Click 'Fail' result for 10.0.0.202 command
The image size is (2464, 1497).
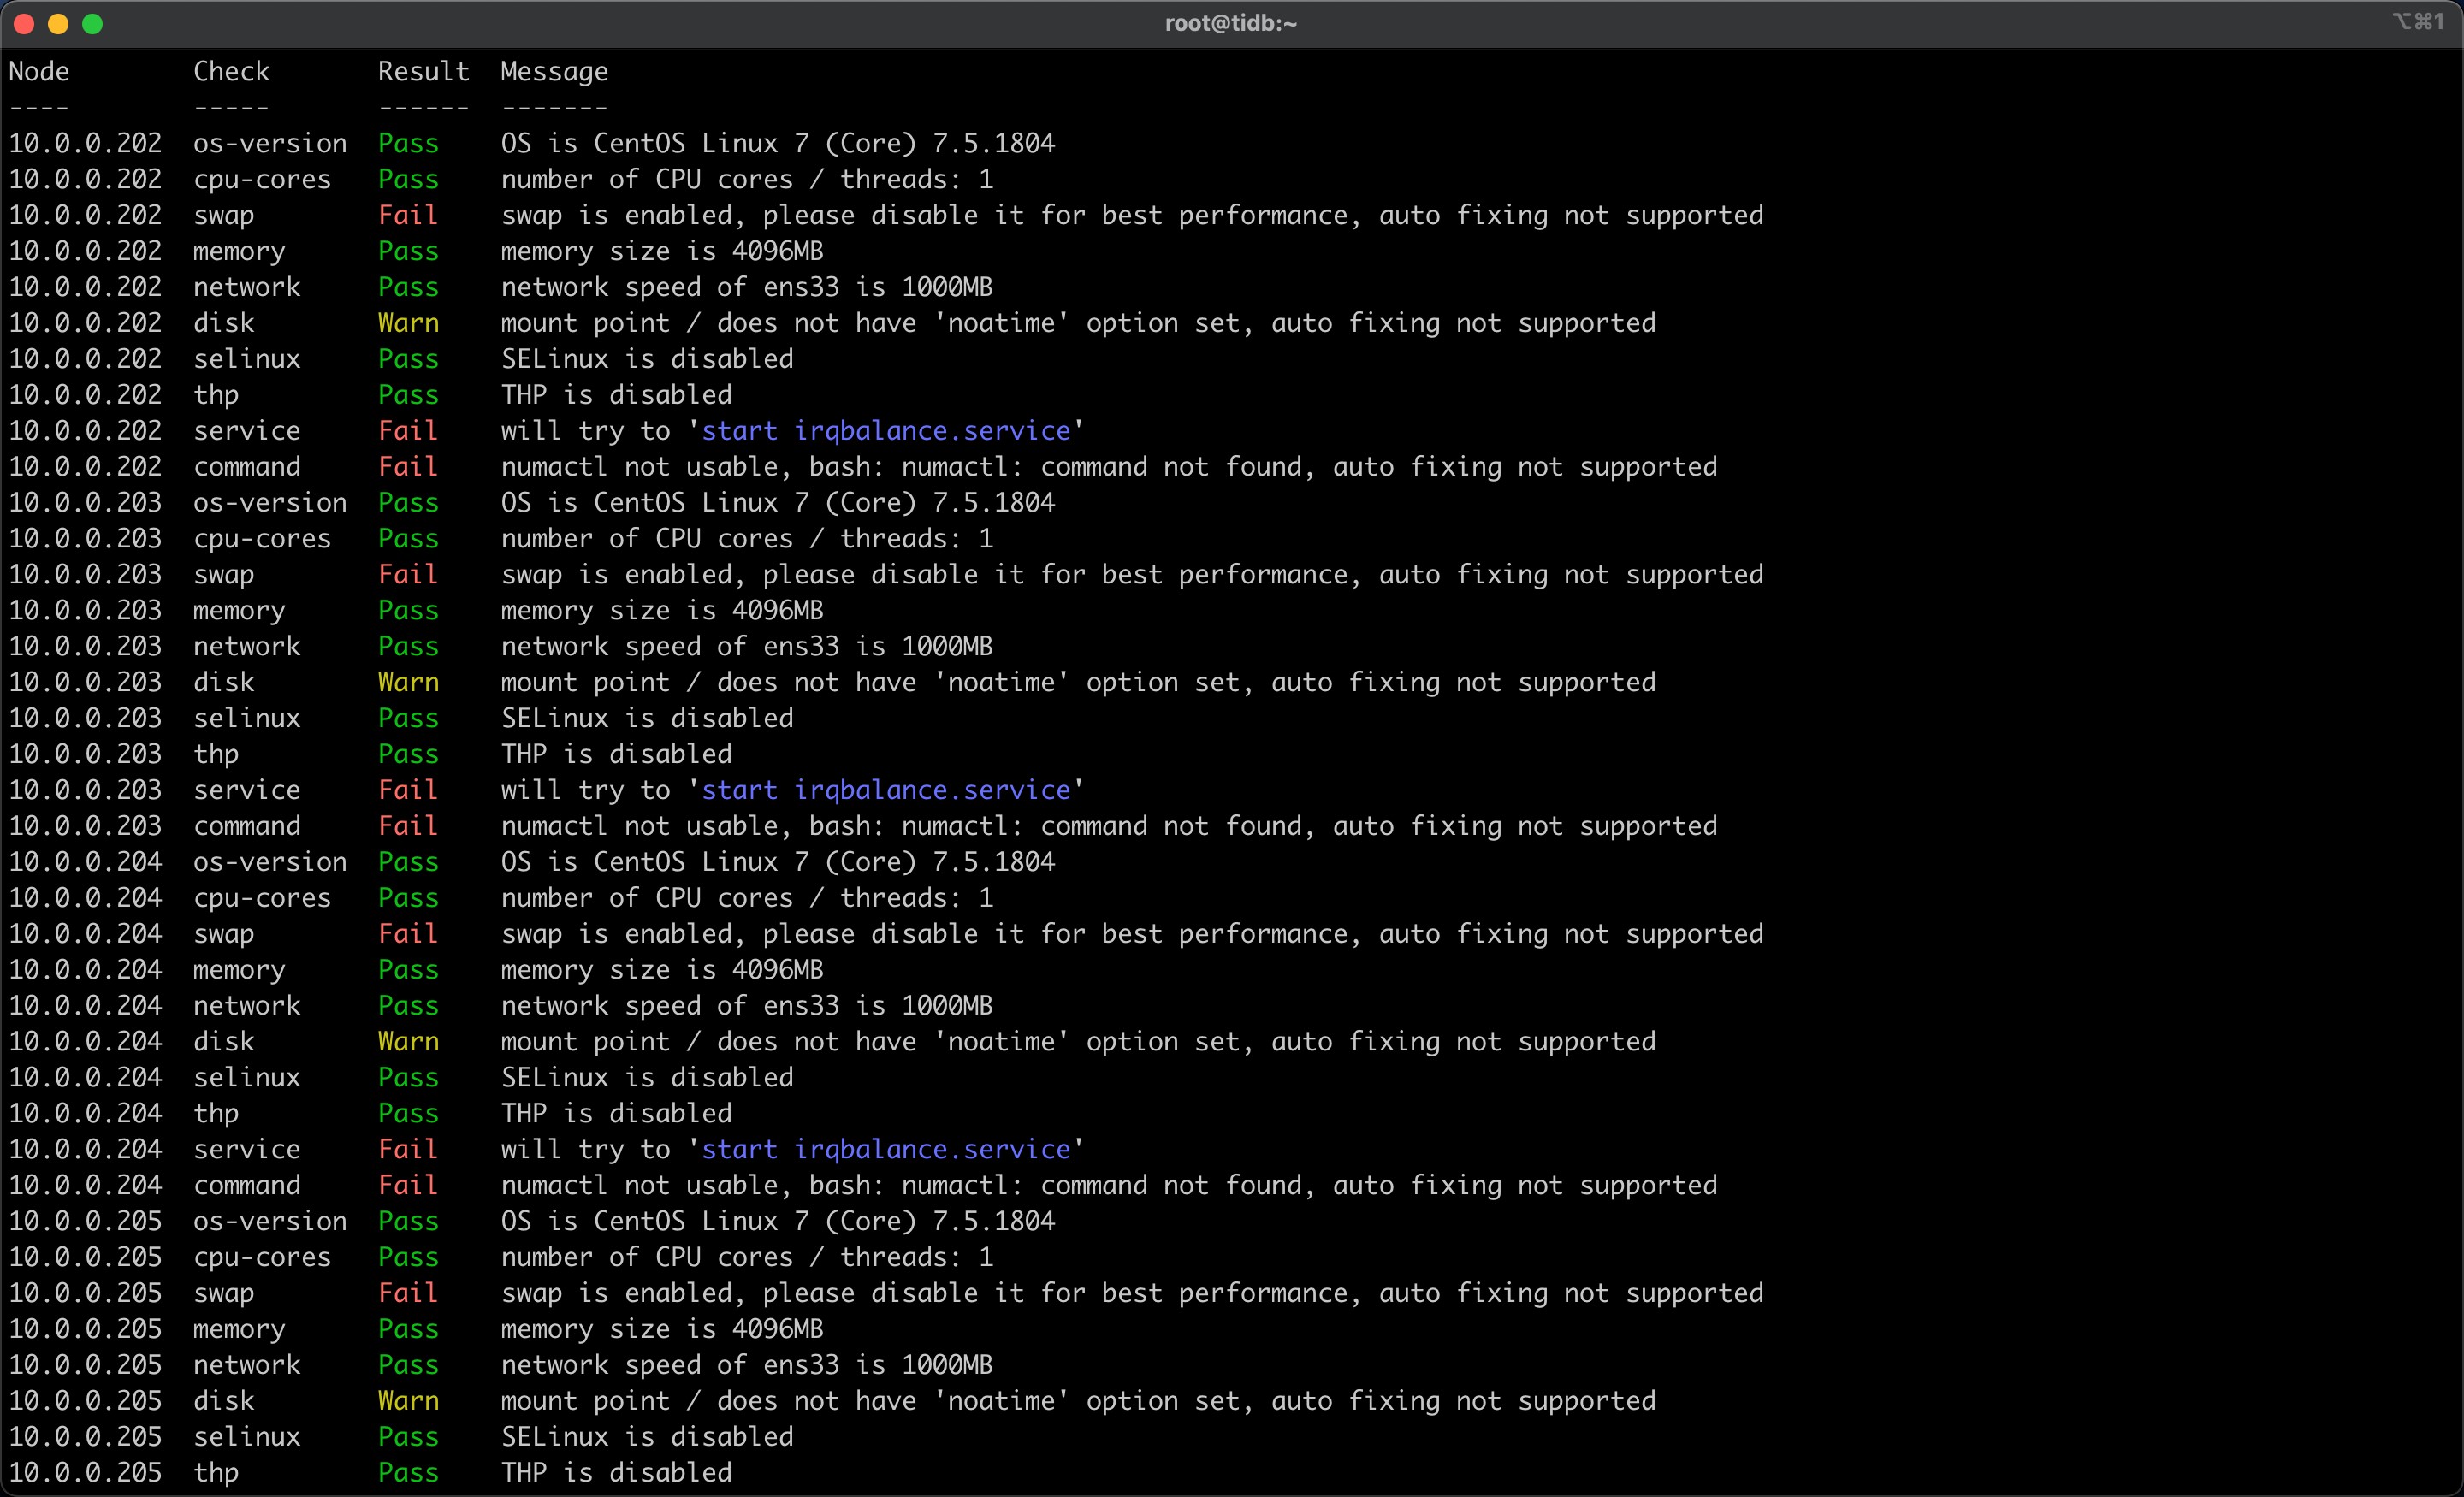408,468
